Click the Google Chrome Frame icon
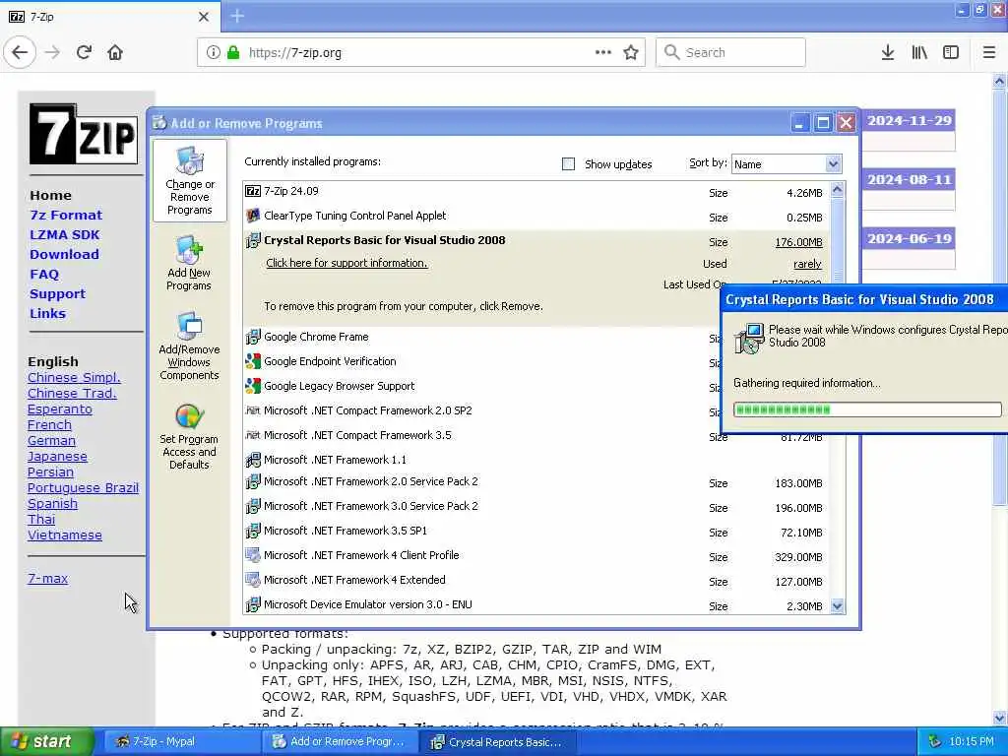The width and height of the screenshot is (1008, 756). [253, 337]
